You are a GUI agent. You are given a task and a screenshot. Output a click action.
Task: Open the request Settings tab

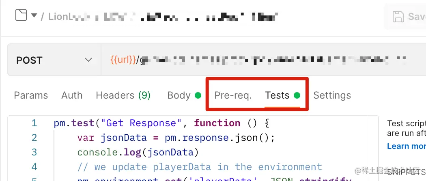(x=332, y=95)
